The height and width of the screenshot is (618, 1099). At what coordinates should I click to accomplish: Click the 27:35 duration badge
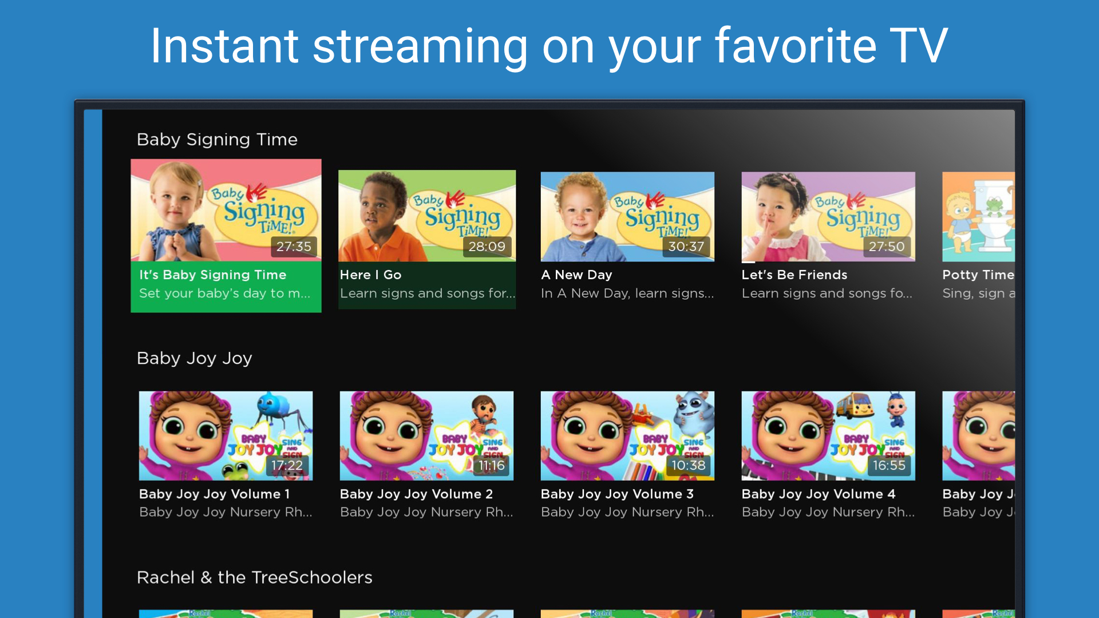[x=294, y=247]
